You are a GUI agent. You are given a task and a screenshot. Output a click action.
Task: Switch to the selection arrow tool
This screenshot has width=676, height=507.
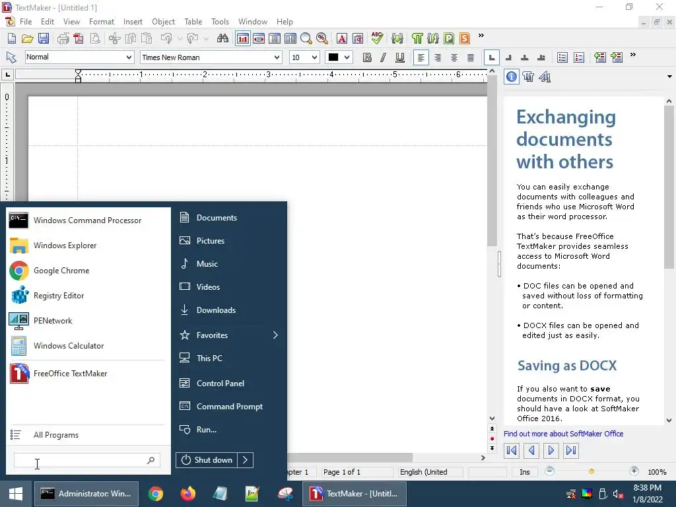pos(11,57)
